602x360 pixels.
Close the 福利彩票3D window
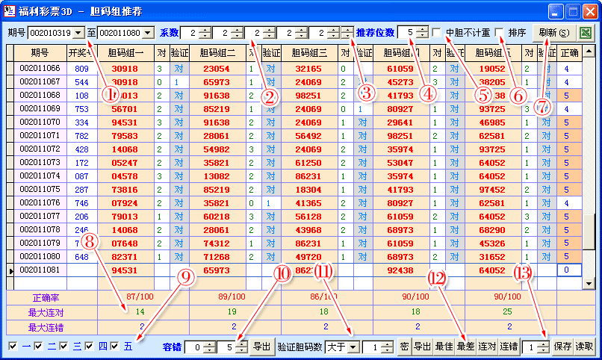tap(590, 11)
